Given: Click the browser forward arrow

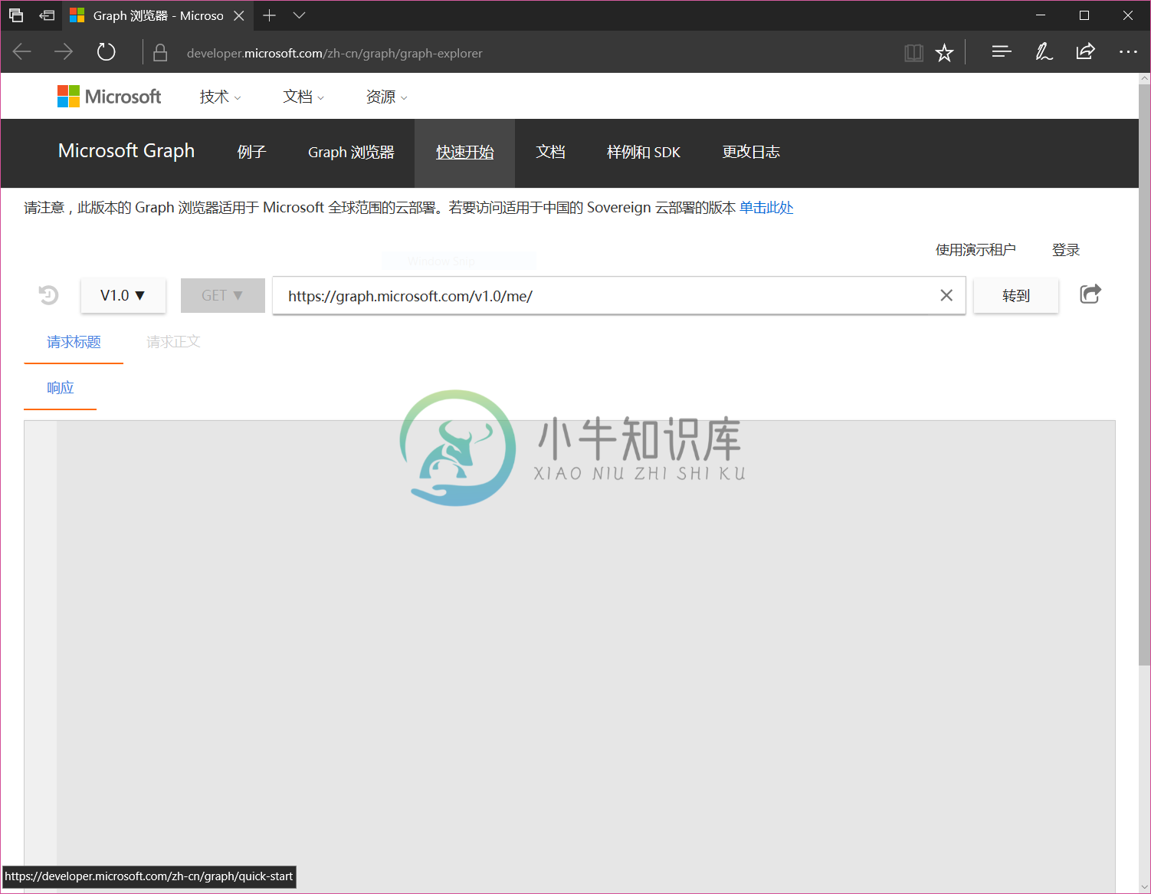Looking at the screenshot, I should click(x=64, y=52).
